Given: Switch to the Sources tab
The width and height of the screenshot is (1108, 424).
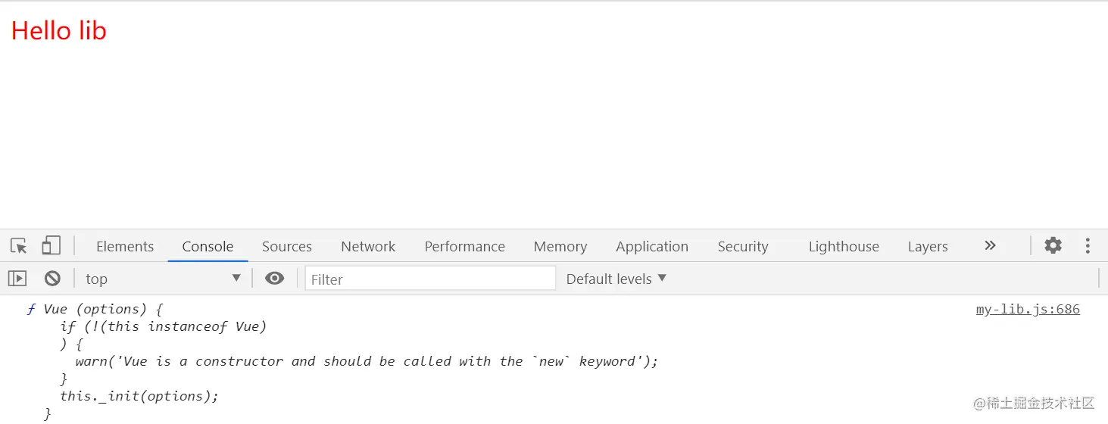Looking at the screenshot, I should coord(287,247).
